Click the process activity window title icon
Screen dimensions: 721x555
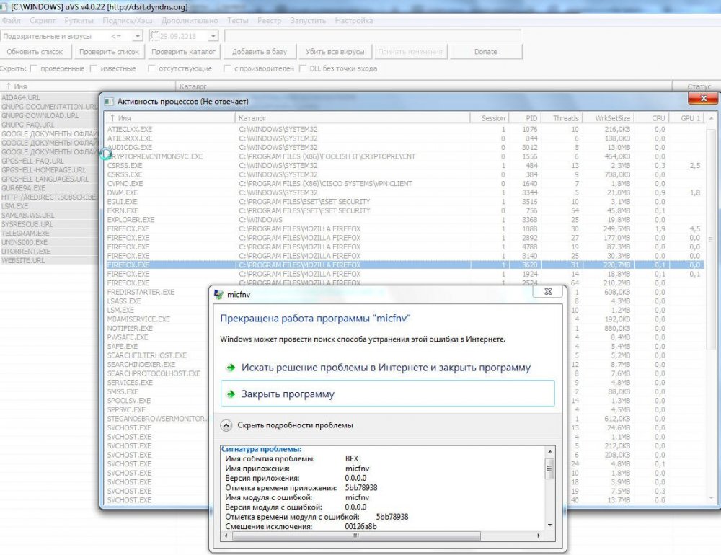click(108, 102)
